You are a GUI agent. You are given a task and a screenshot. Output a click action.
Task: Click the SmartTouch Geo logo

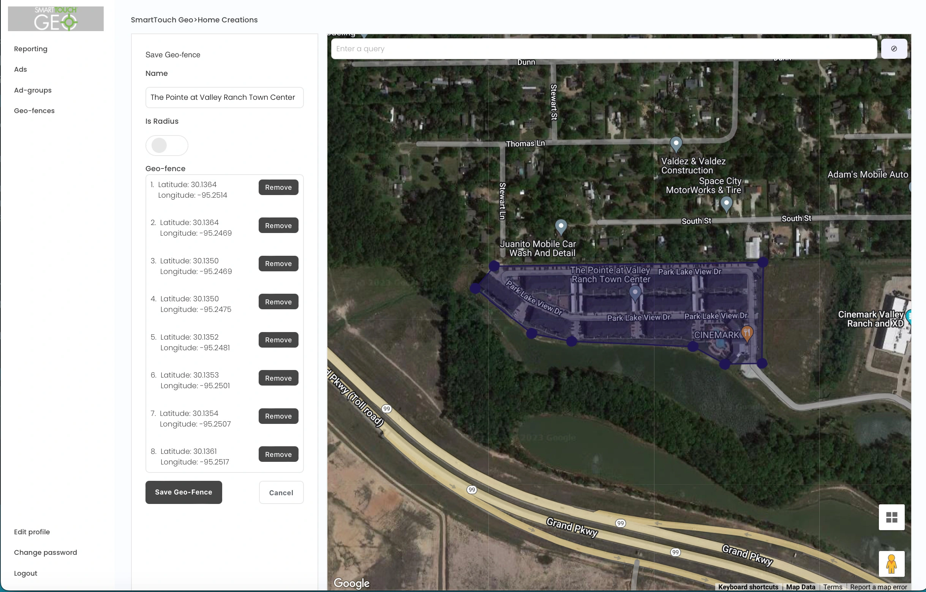[56, 19]
